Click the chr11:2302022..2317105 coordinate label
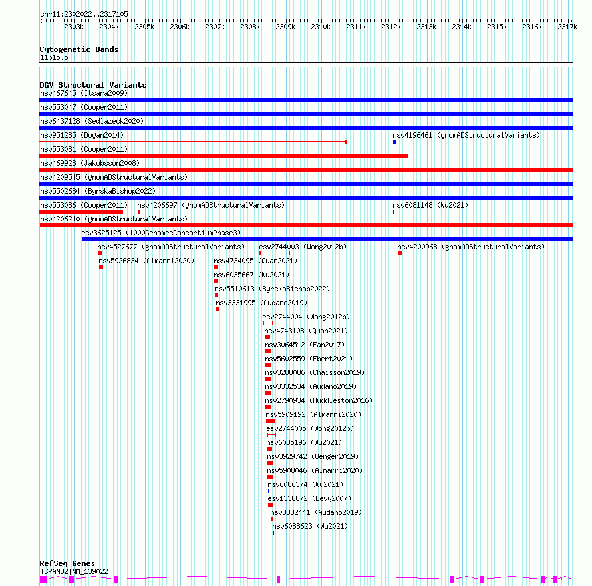 (84, 15)
